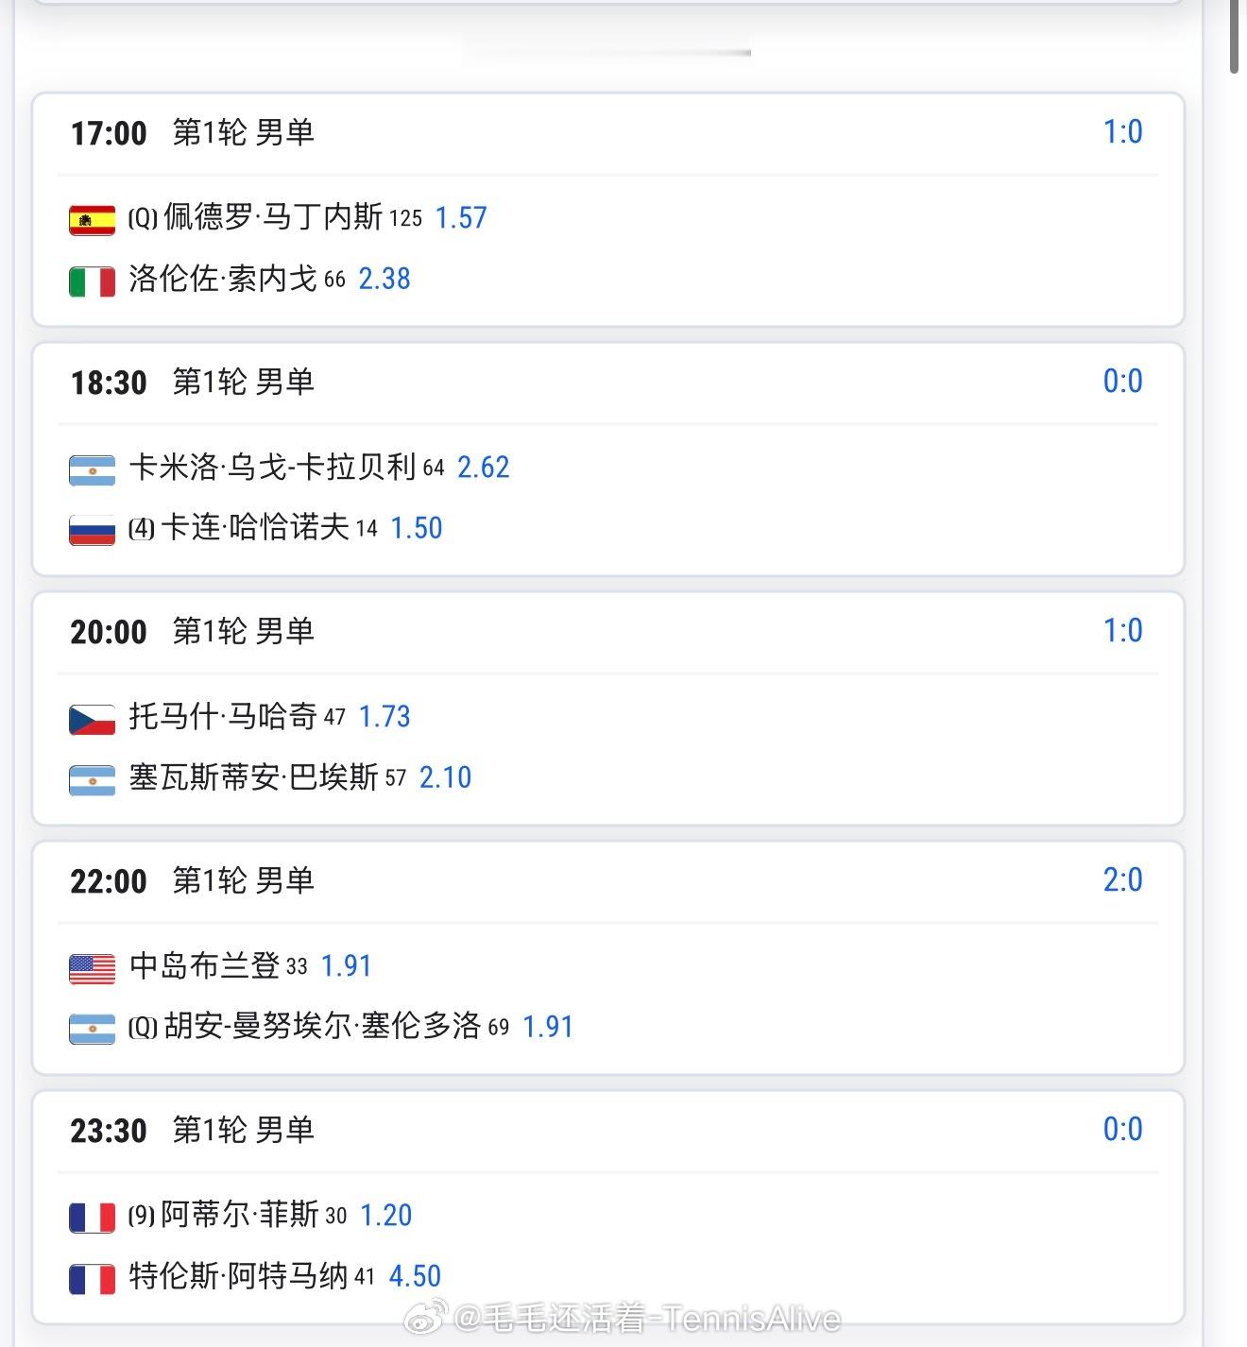Click France flag beside 阿蒂尔·菲斯
The image size is (1247, 1347).
[x=92, y=1218]
